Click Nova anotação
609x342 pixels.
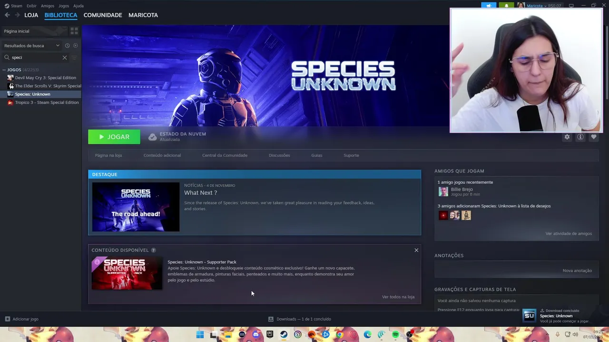[x=577, y=271]
